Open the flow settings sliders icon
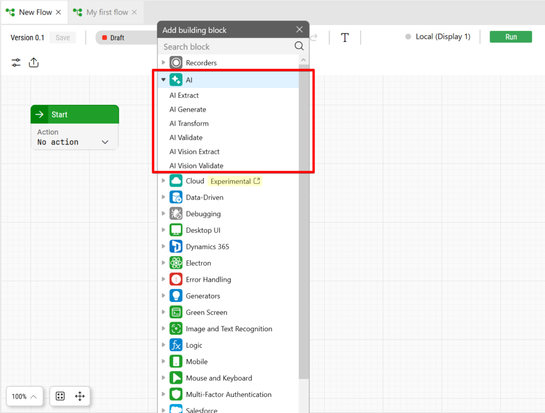This screenshot has width=545, height=413. 16,63
